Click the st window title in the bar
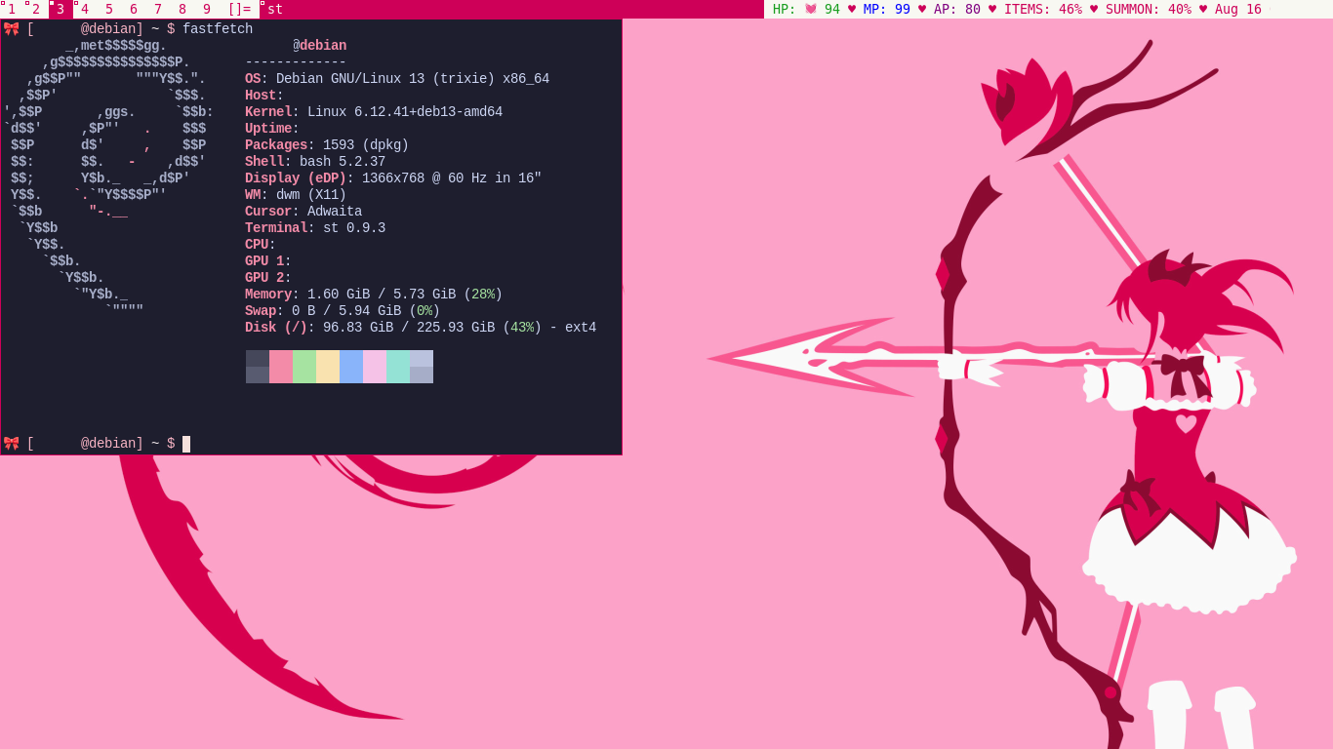 (275, 9)
